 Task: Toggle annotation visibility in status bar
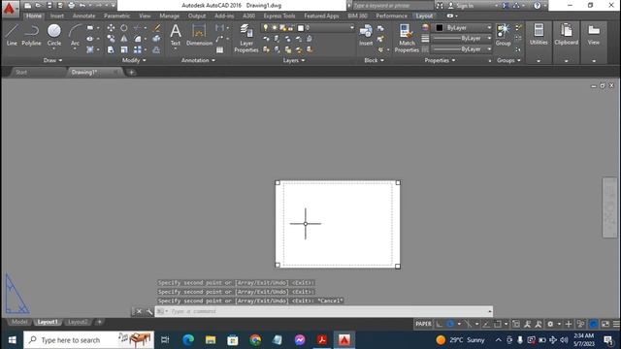527,324
